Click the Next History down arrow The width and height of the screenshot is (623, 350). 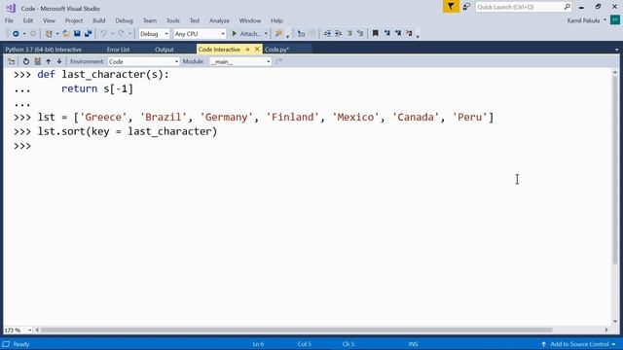tap(59, 61)
